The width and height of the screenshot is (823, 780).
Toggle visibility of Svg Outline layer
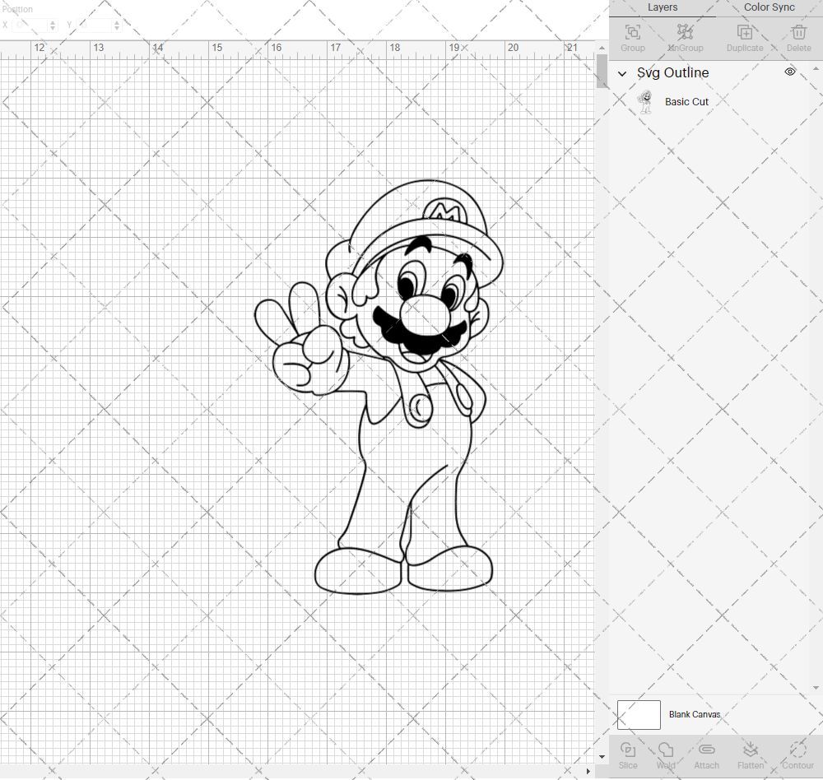pos(789,72)
